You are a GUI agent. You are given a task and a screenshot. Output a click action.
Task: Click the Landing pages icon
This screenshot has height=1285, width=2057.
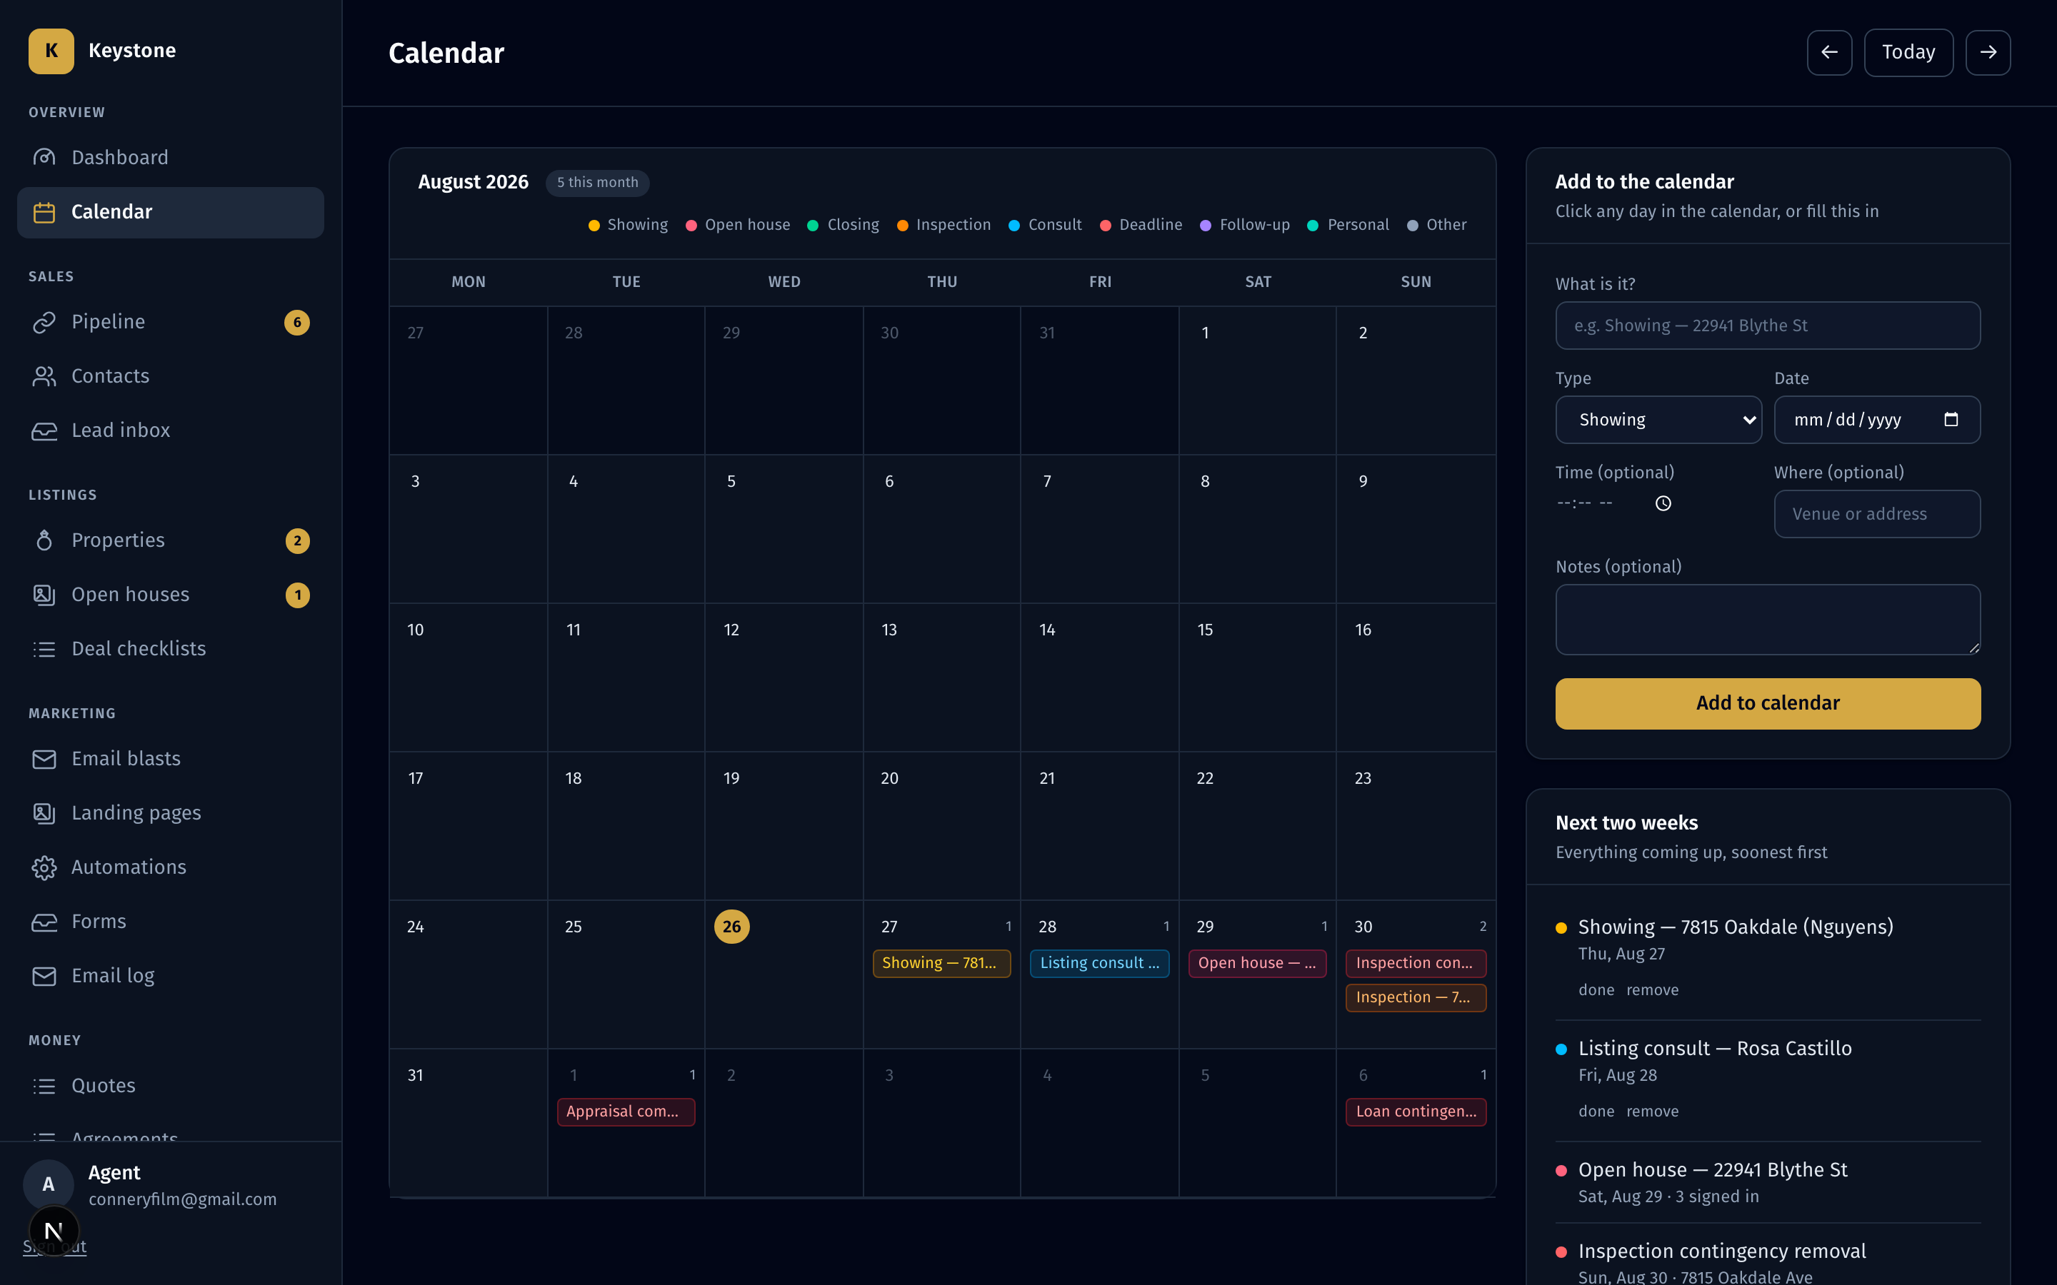[44, 813]
